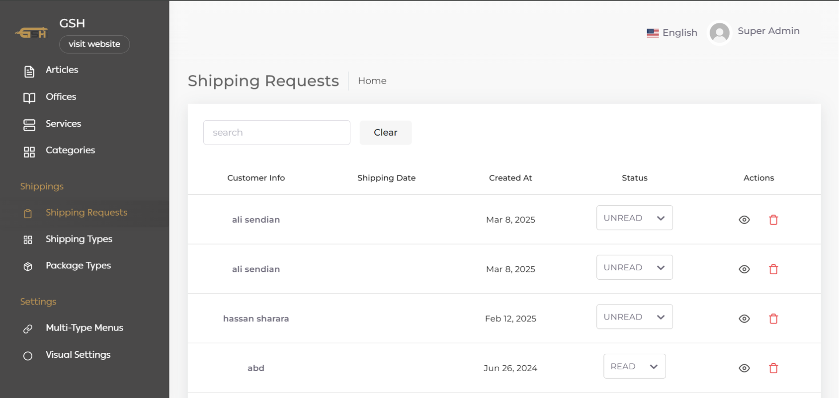Click the Jun 26, 2024 date
Viewport: 839px width, 398px height.
[510, 368]
